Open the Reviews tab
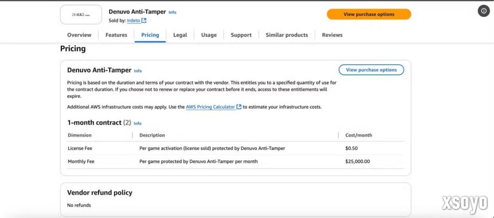494x218 pixels. click(332, 35)
